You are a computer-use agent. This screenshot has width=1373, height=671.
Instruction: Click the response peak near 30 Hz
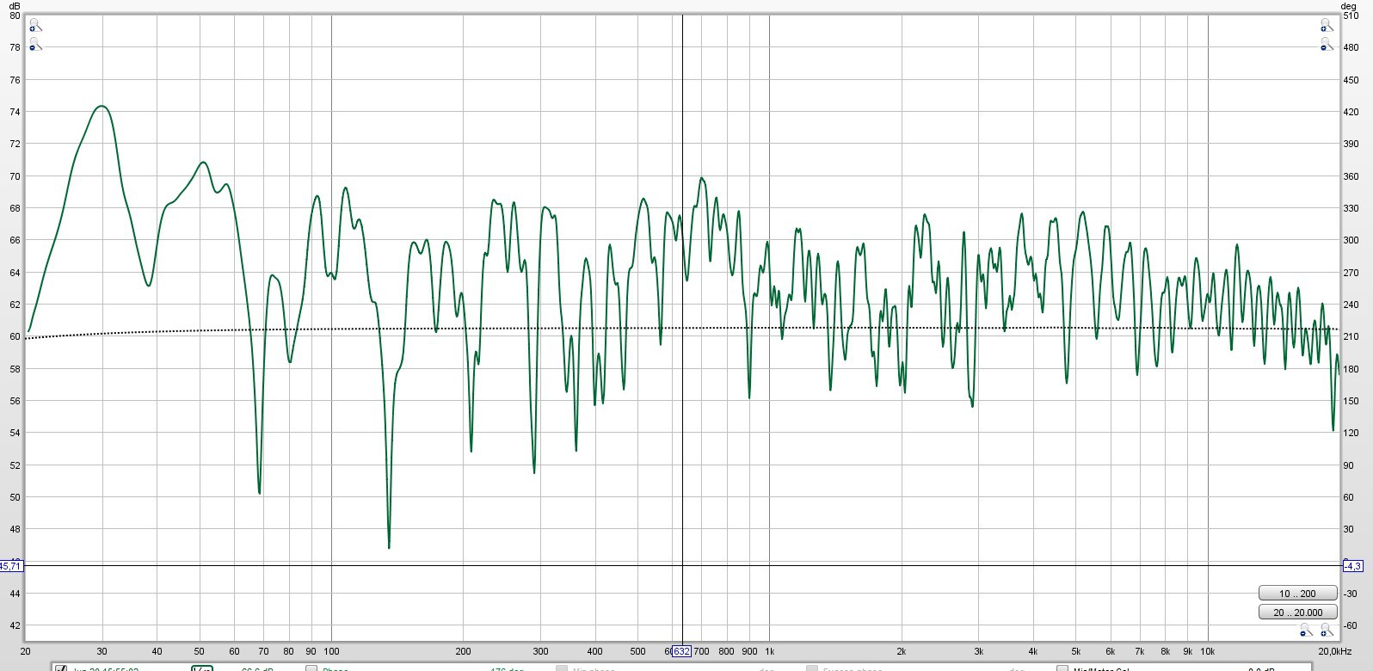pos(102,107)
